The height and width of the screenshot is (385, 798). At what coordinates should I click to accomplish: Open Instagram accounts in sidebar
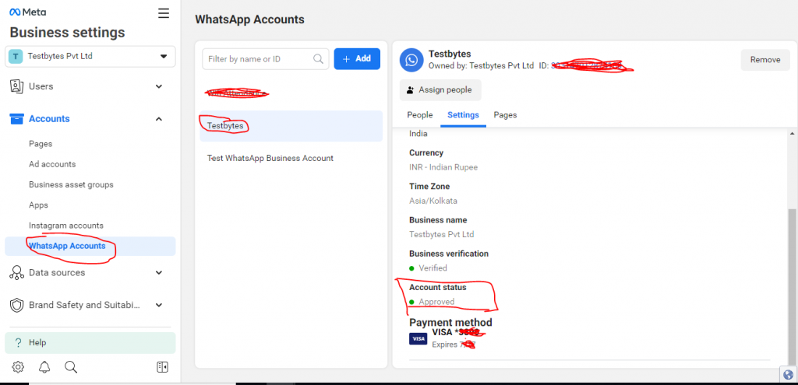[x=66, y=226]
